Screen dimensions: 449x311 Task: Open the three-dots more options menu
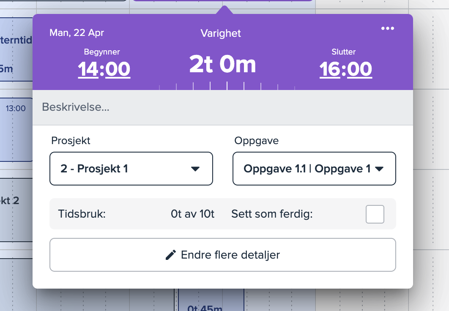pyautogui.click(x=387, y=28)
